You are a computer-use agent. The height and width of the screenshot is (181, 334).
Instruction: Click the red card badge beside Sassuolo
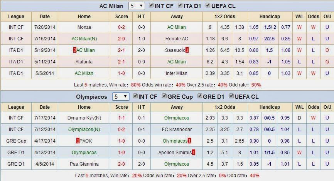187,50
